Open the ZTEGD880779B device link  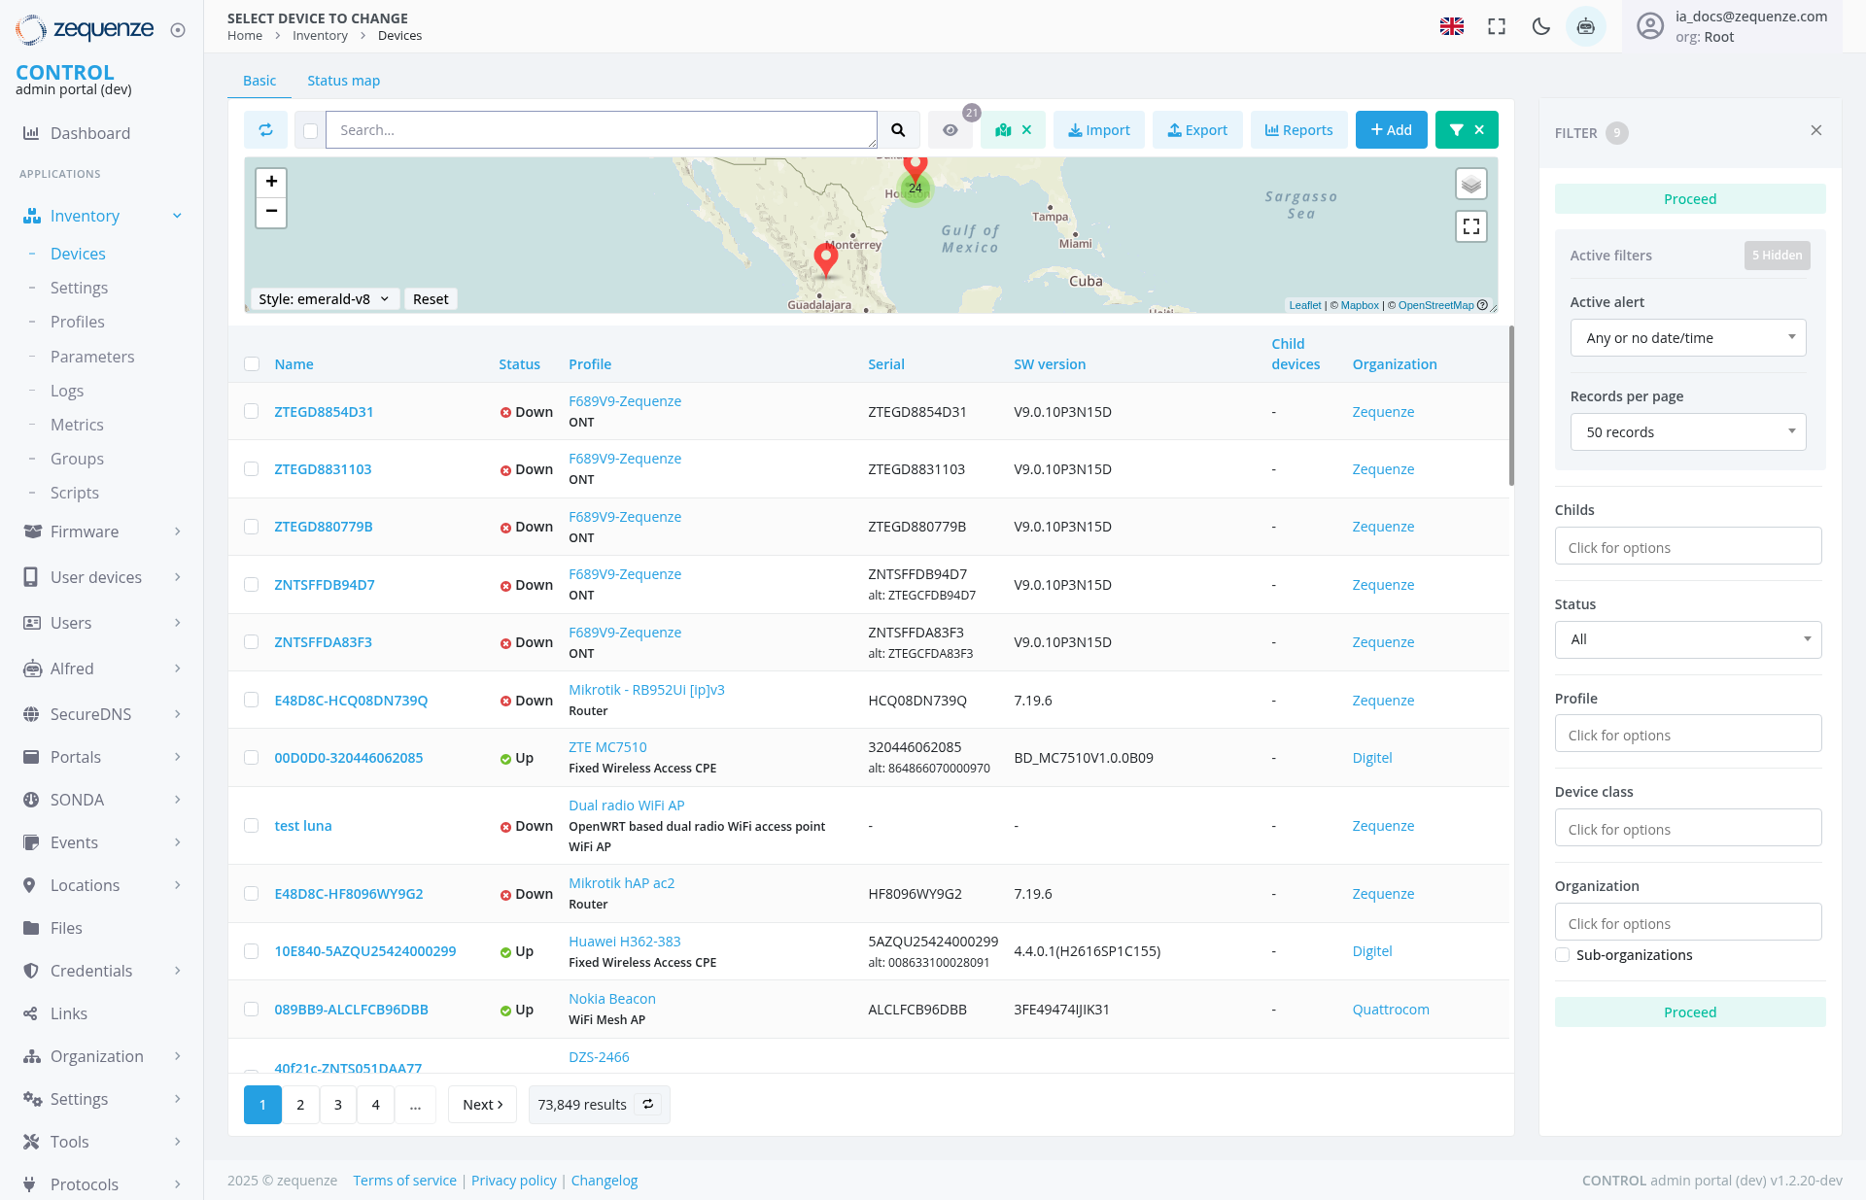pyautogui.click(x=324, y=527)
